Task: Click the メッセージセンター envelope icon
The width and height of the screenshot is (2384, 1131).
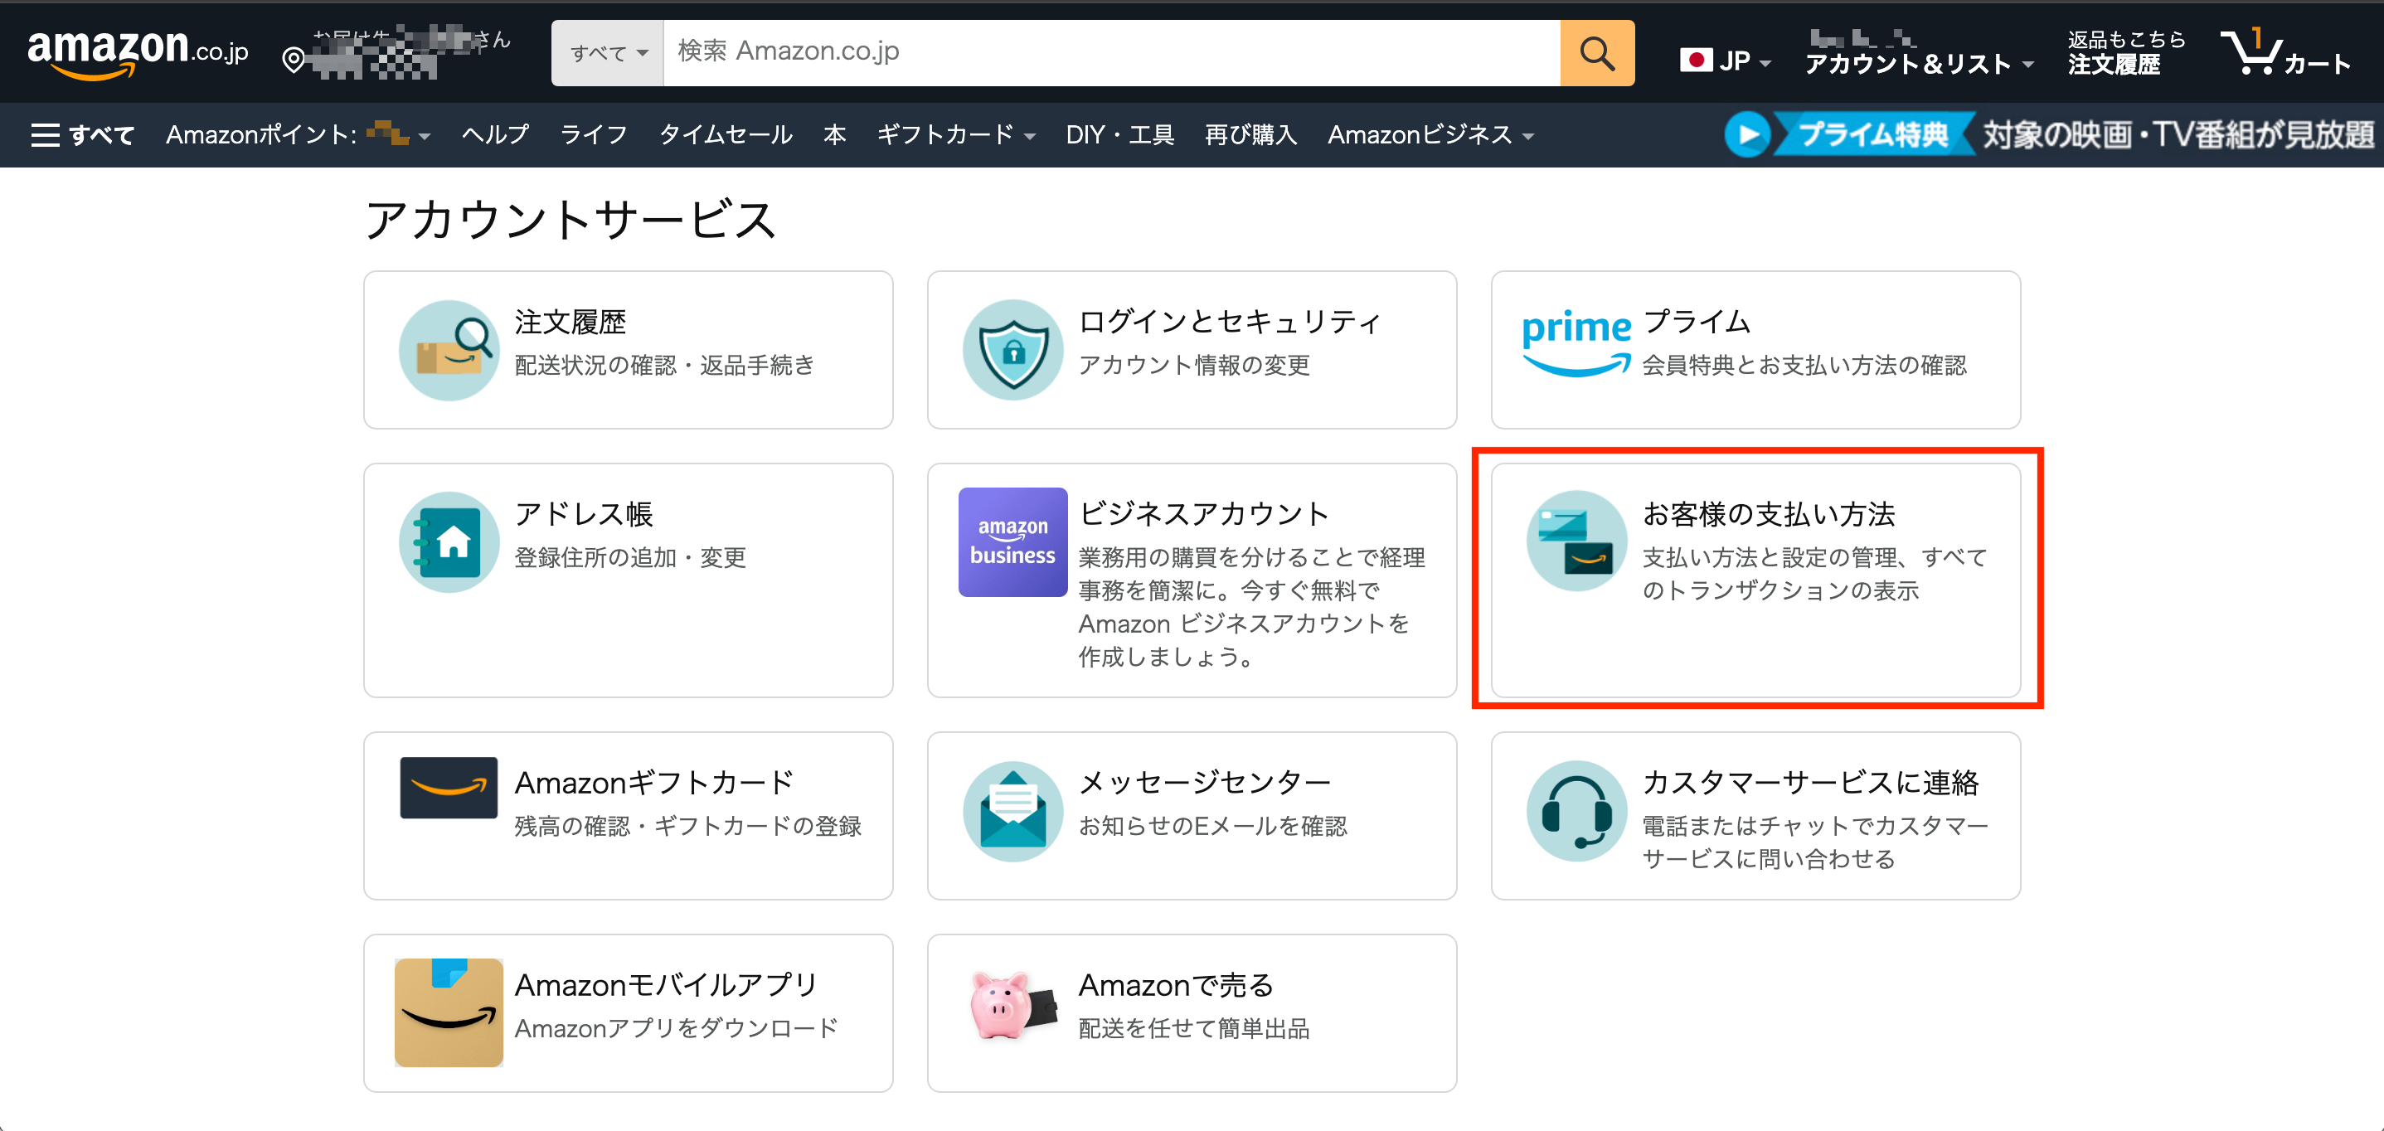Action: (1012, 812)
